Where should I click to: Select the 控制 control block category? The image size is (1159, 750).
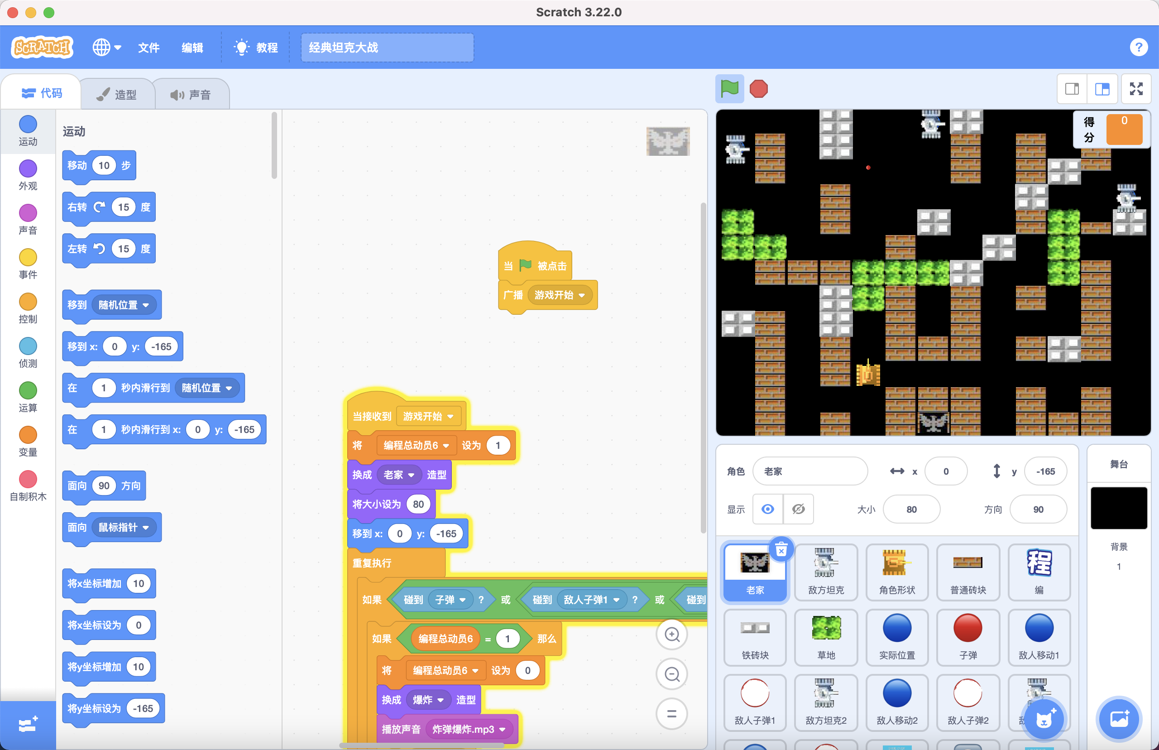28,308
